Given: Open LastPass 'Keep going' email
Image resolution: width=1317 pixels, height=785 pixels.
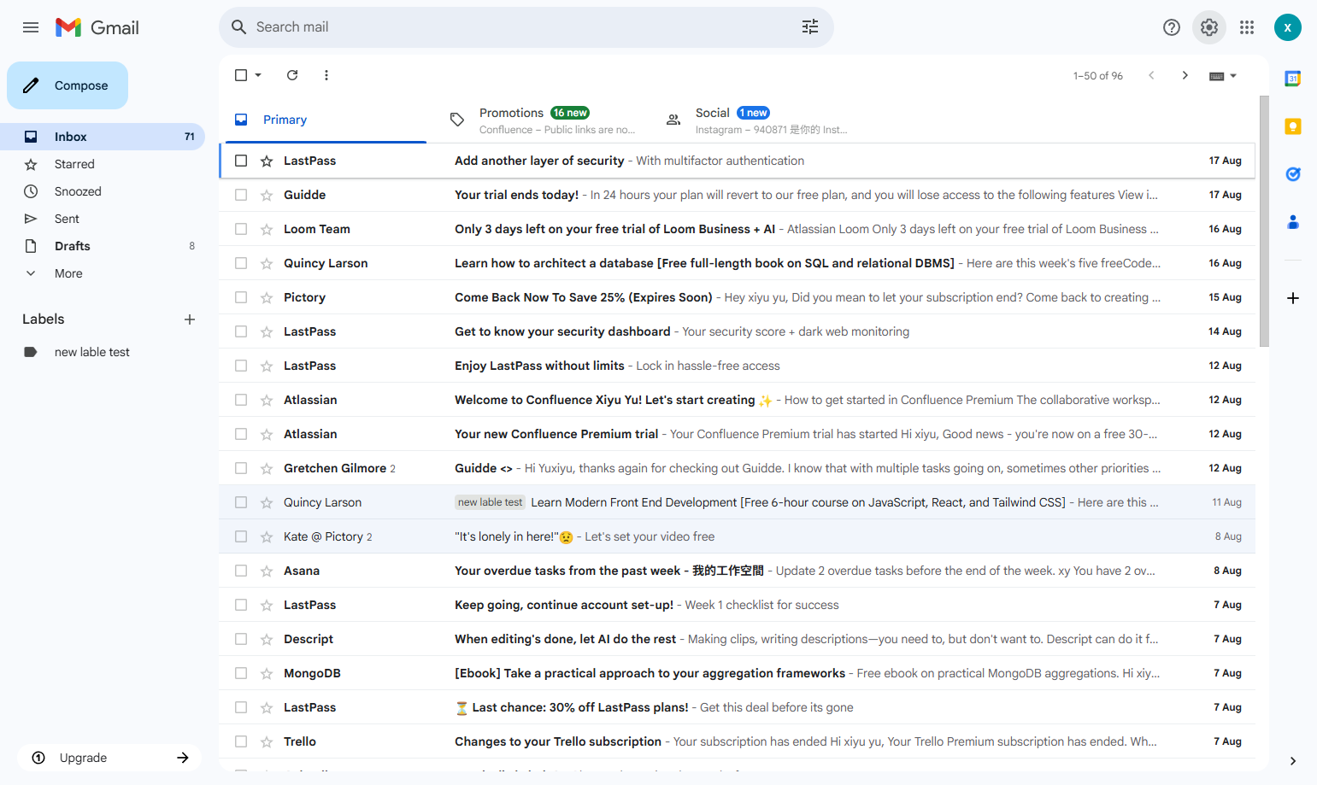Looking at the screenshot, I should click(x=737, y=605).
